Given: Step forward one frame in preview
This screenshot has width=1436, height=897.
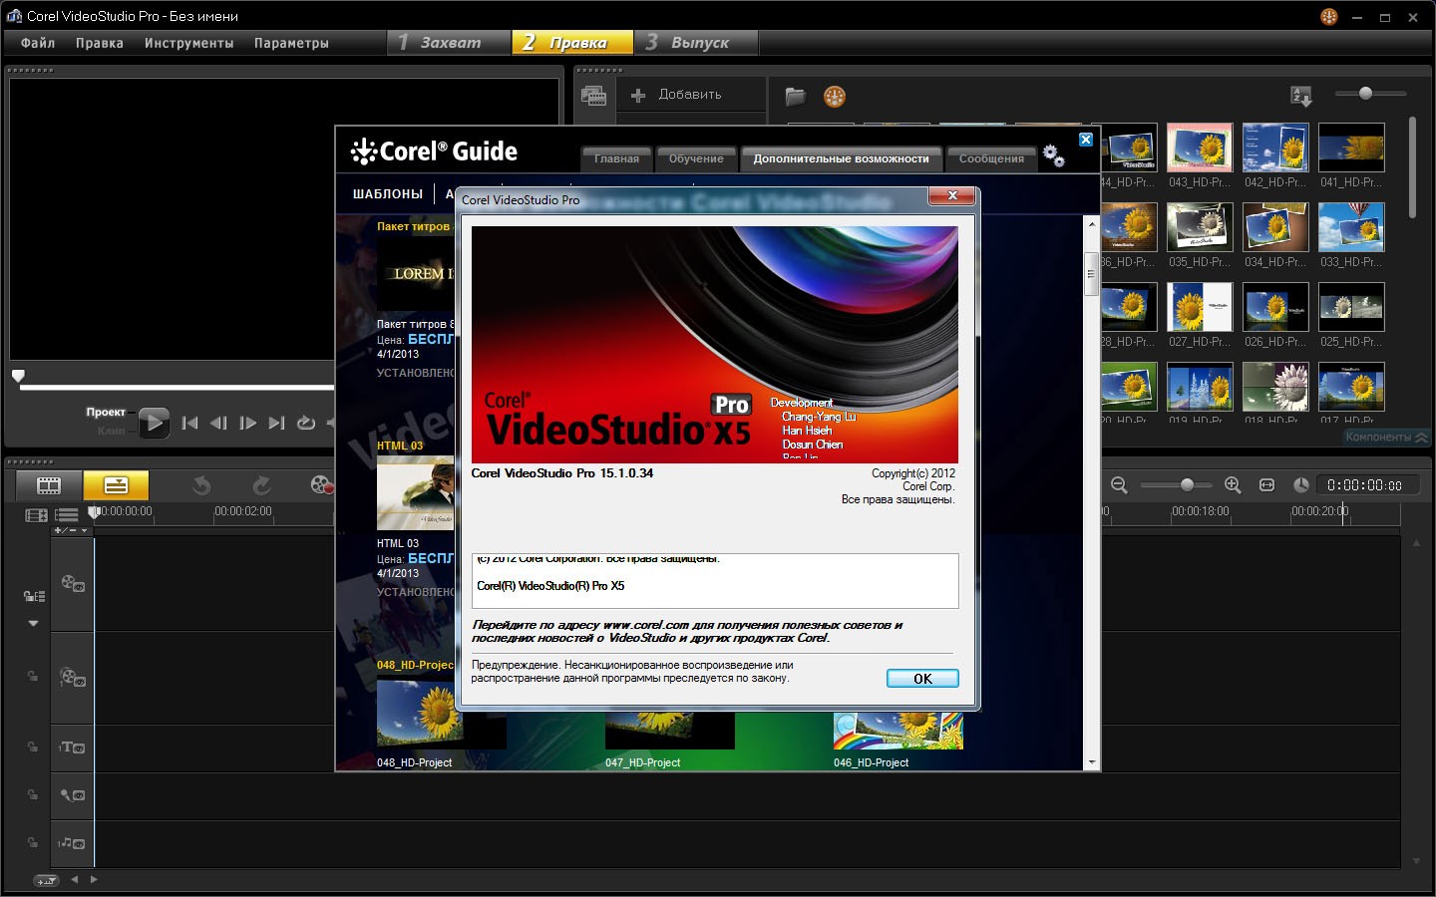Looking at the screenshot, I should click(248, 423).
